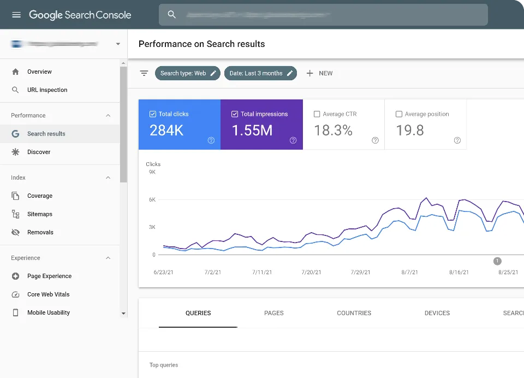Open the property selector dropdown
The height and width of the screenshot is (378, 524).
pyautogui.click(x=118, y=44)
